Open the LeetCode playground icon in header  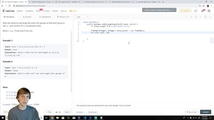point(196,11)
